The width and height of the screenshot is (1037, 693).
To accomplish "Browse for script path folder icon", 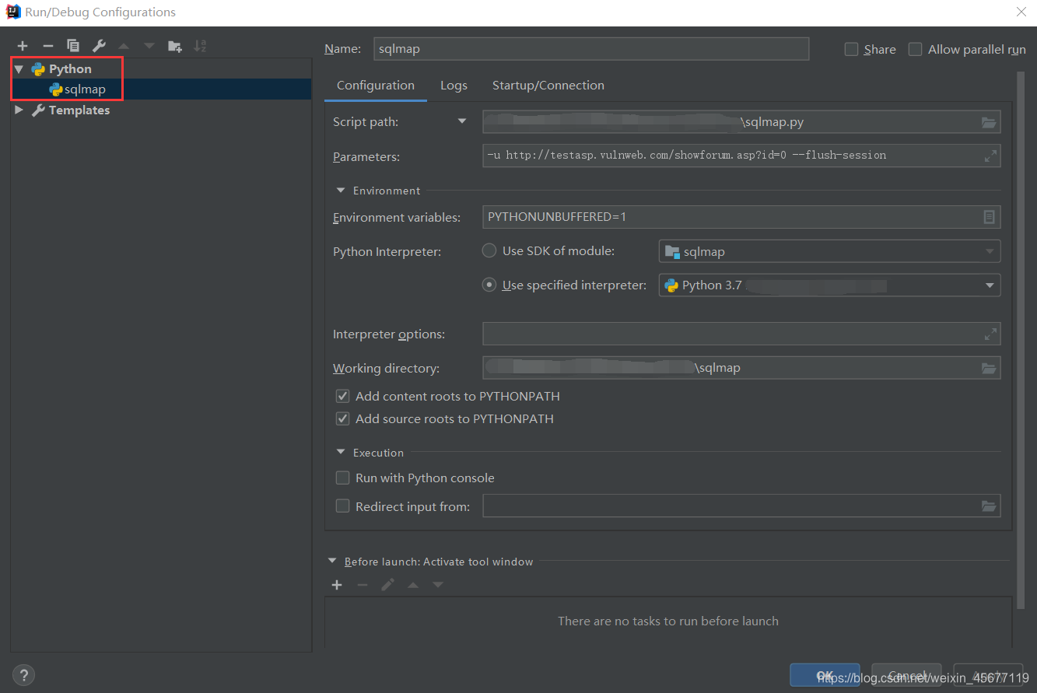I will click(x=989, y=122).
